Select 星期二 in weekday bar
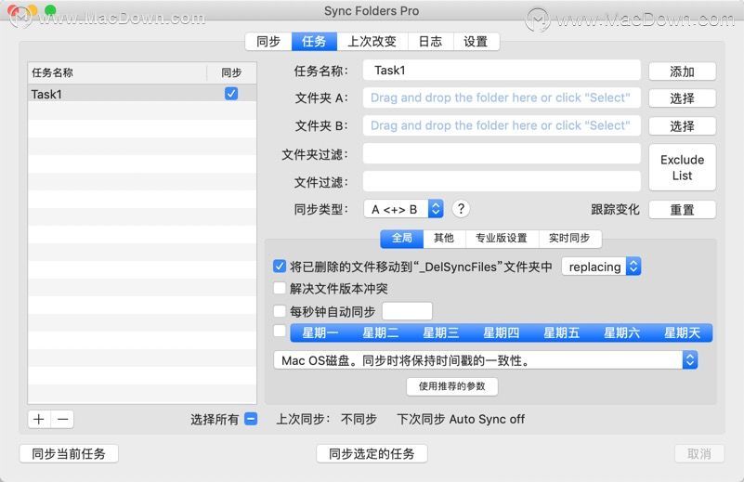 (x=381, y=333)
